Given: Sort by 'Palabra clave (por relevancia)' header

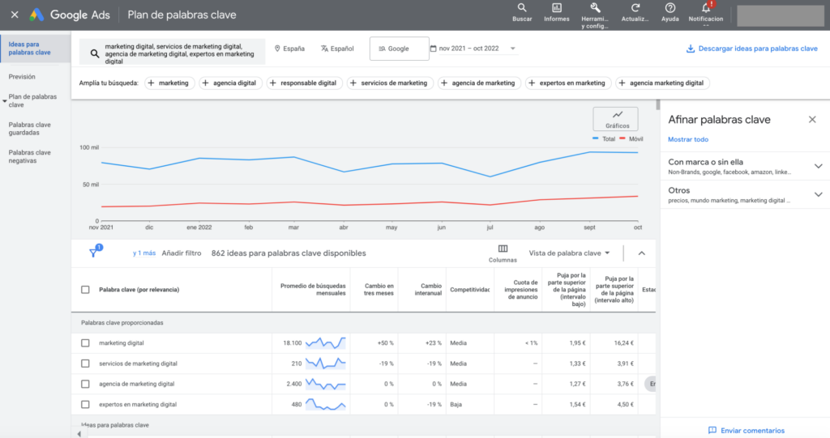Looking at the screenshot, I should tap(139, 290).
